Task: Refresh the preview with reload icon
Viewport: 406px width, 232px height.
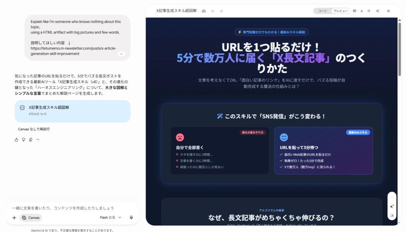Action: 369,11
